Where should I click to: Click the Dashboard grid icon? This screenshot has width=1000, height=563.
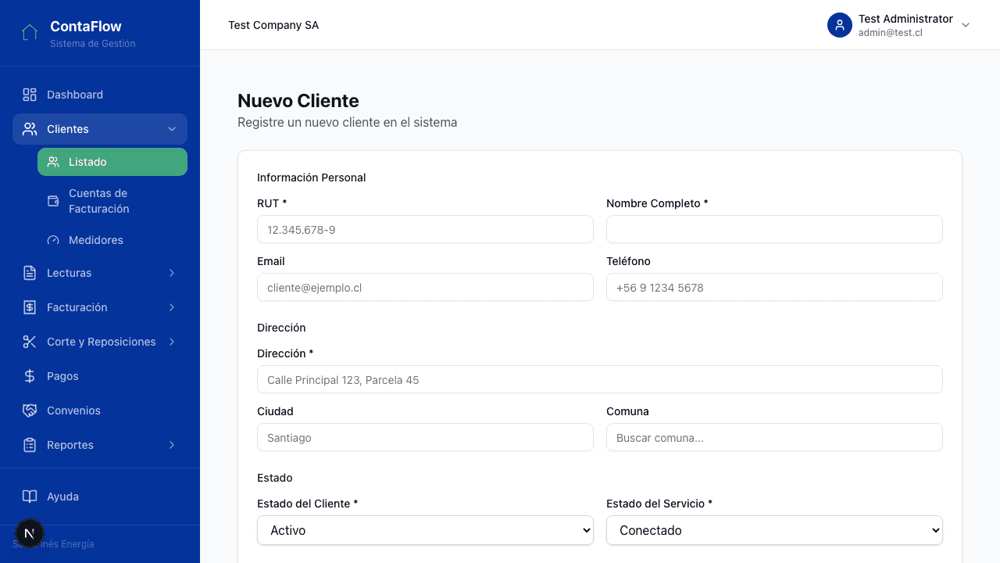[30, 95]
